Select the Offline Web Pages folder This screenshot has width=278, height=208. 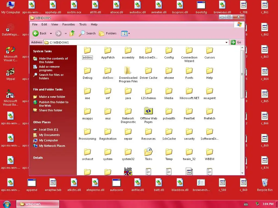coord(149,115)
